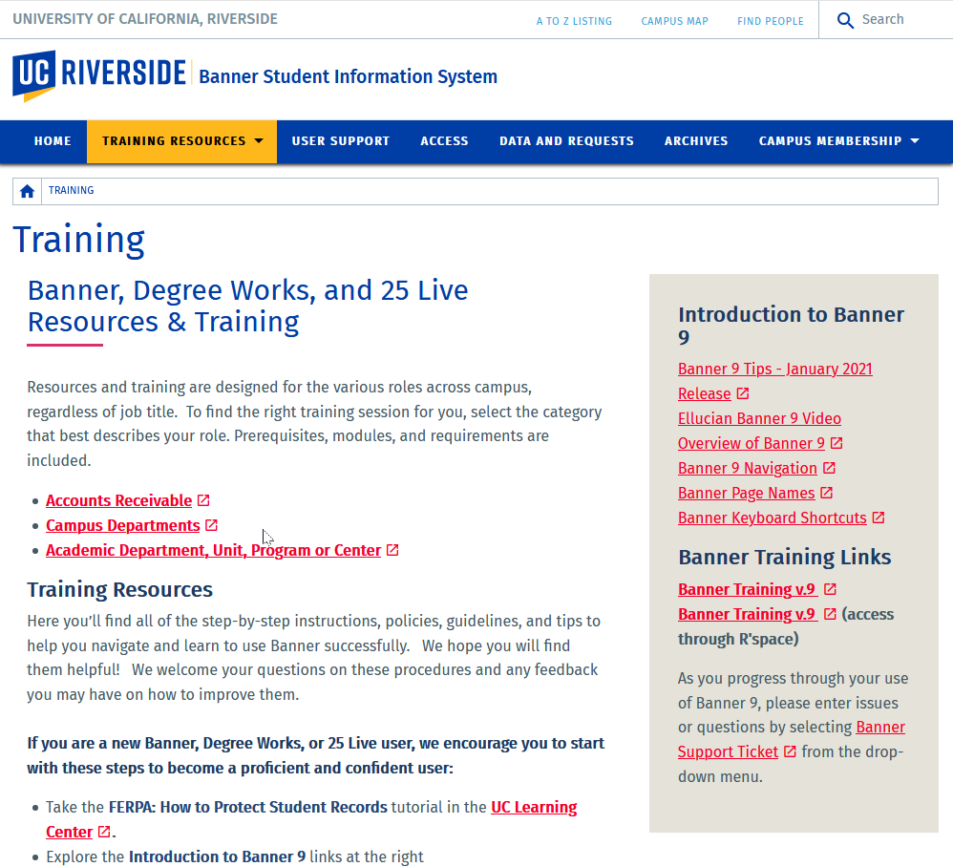Click the external-link icon beside Banner Keyboard Shortcuts
The width and height of the screenshot is (953, 867).
click(x=879, y=518)
